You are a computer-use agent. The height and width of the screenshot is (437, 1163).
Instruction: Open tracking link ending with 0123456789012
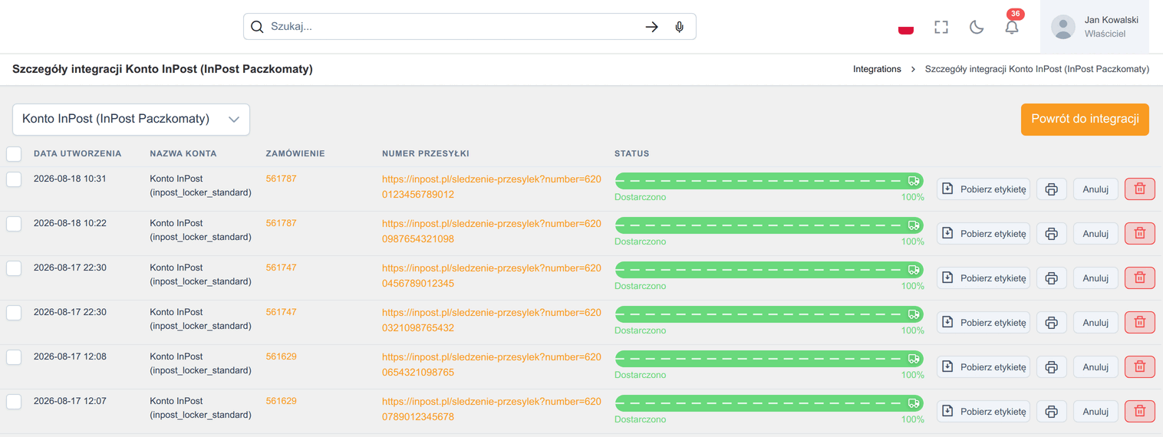(492, 187)
